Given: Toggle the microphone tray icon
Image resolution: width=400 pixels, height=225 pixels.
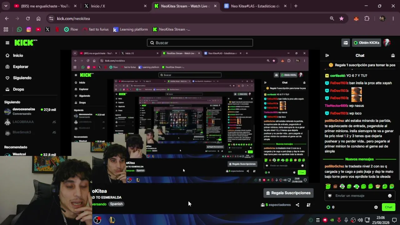Looking at the screenshot, I should (346, 220).
